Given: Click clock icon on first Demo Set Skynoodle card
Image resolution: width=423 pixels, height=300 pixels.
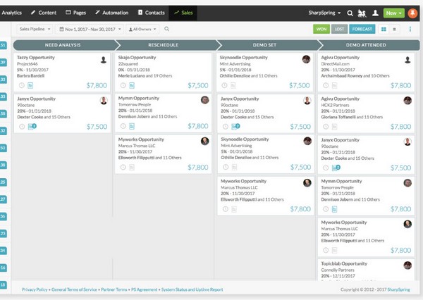Looking at the screenshot, I should click(x=224, y=85).
